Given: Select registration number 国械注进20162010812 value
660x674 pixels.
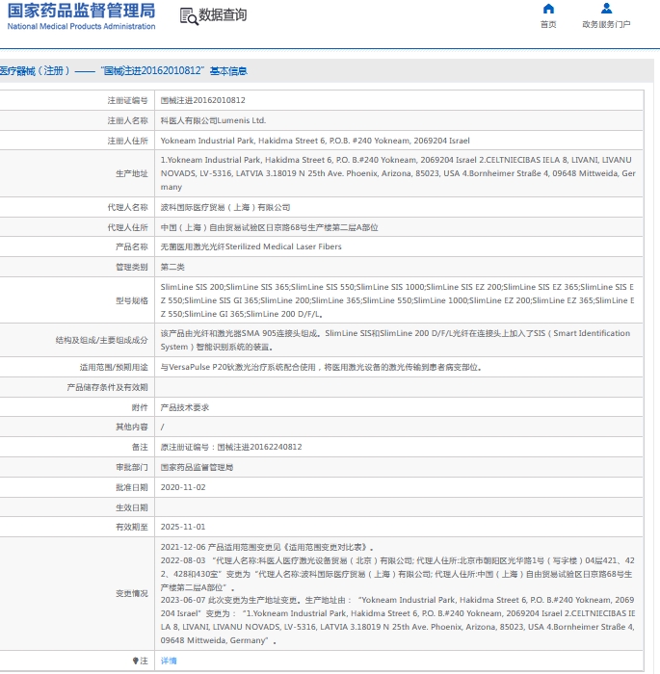Looking at the screenshot, I should pos(203,100).
